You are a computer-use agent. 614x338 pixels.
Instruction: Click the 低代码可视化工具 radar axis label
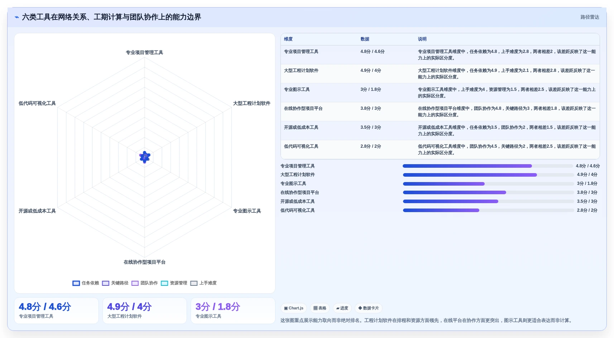[x=37, y=103]
